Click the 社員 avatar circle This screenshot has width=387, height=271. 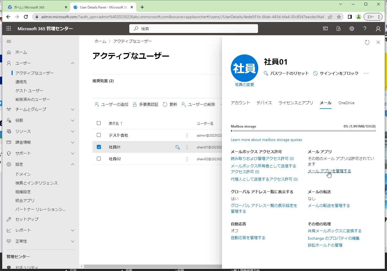tap(245, 68)
